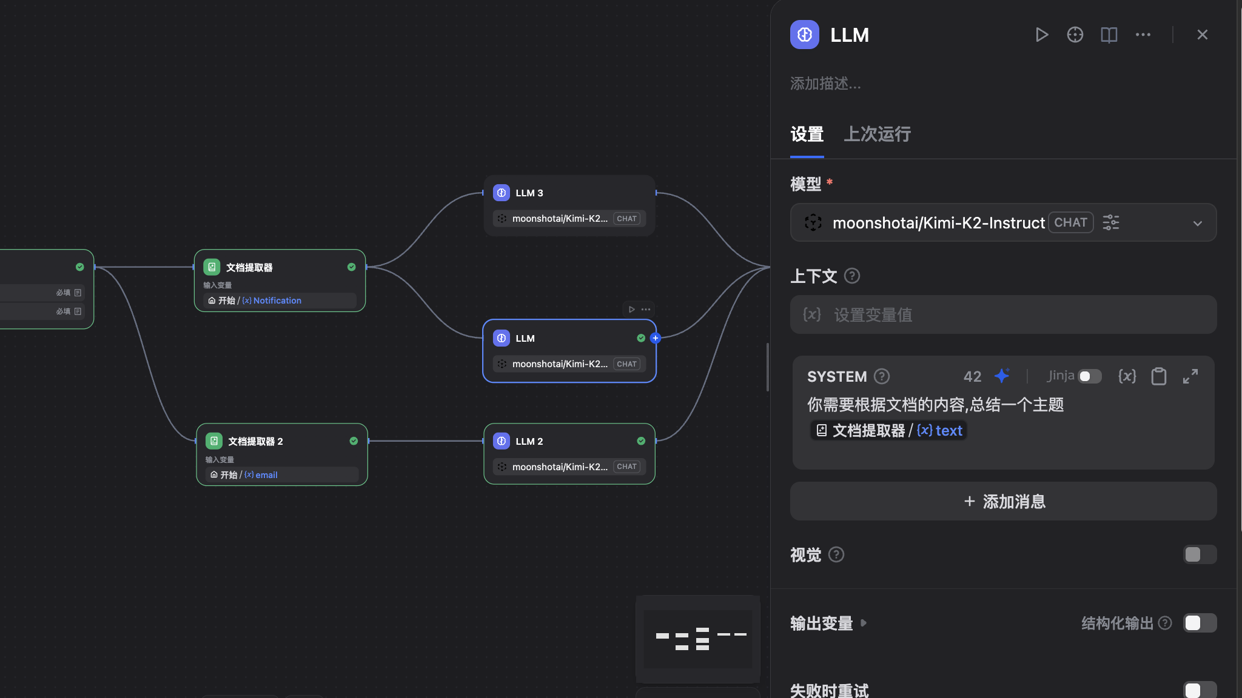Click the workflow minimap thumbnail
Image resolution: width=1242 pixels, height=698 pixels.
tap(697, 639)
